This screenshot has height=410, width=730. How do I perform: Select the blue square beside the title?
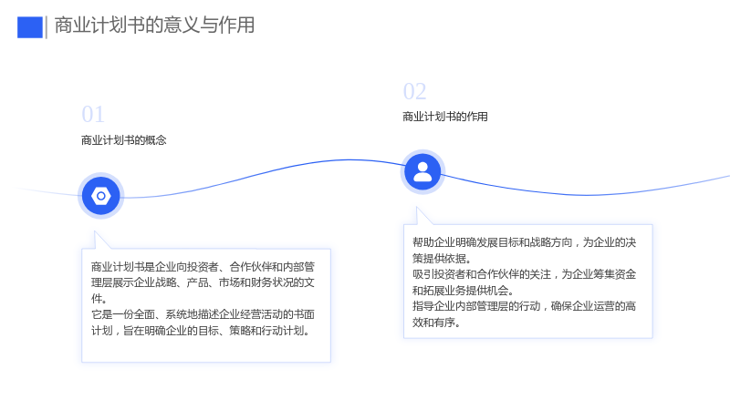click(x=30, y=27)
